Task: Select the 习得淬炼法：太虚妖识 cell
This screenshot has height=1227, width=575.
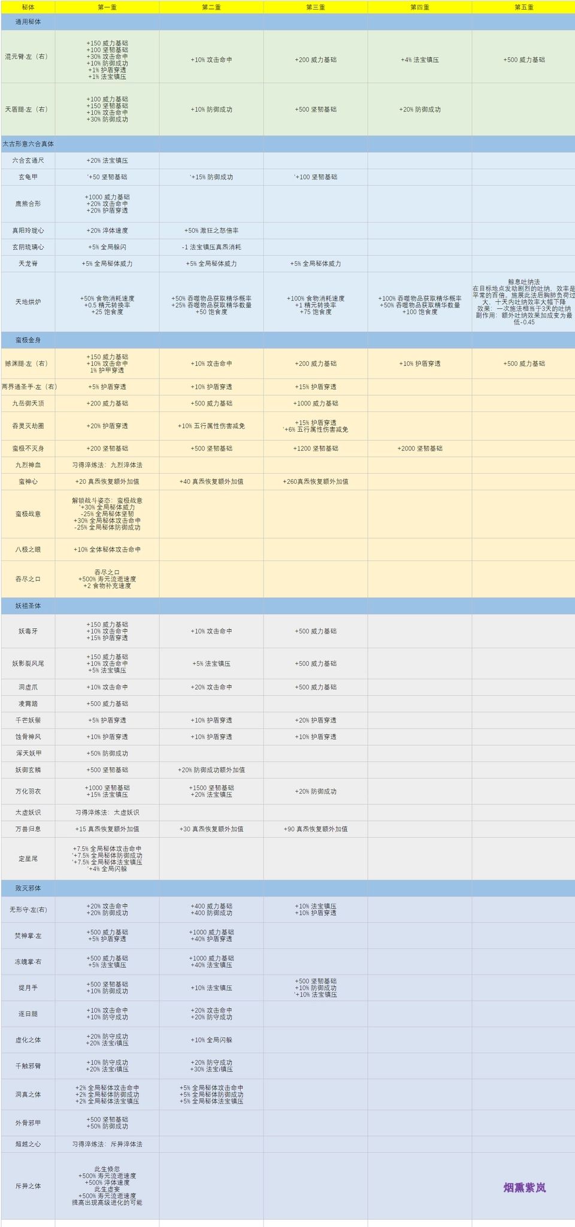Action: pos(107,813)
